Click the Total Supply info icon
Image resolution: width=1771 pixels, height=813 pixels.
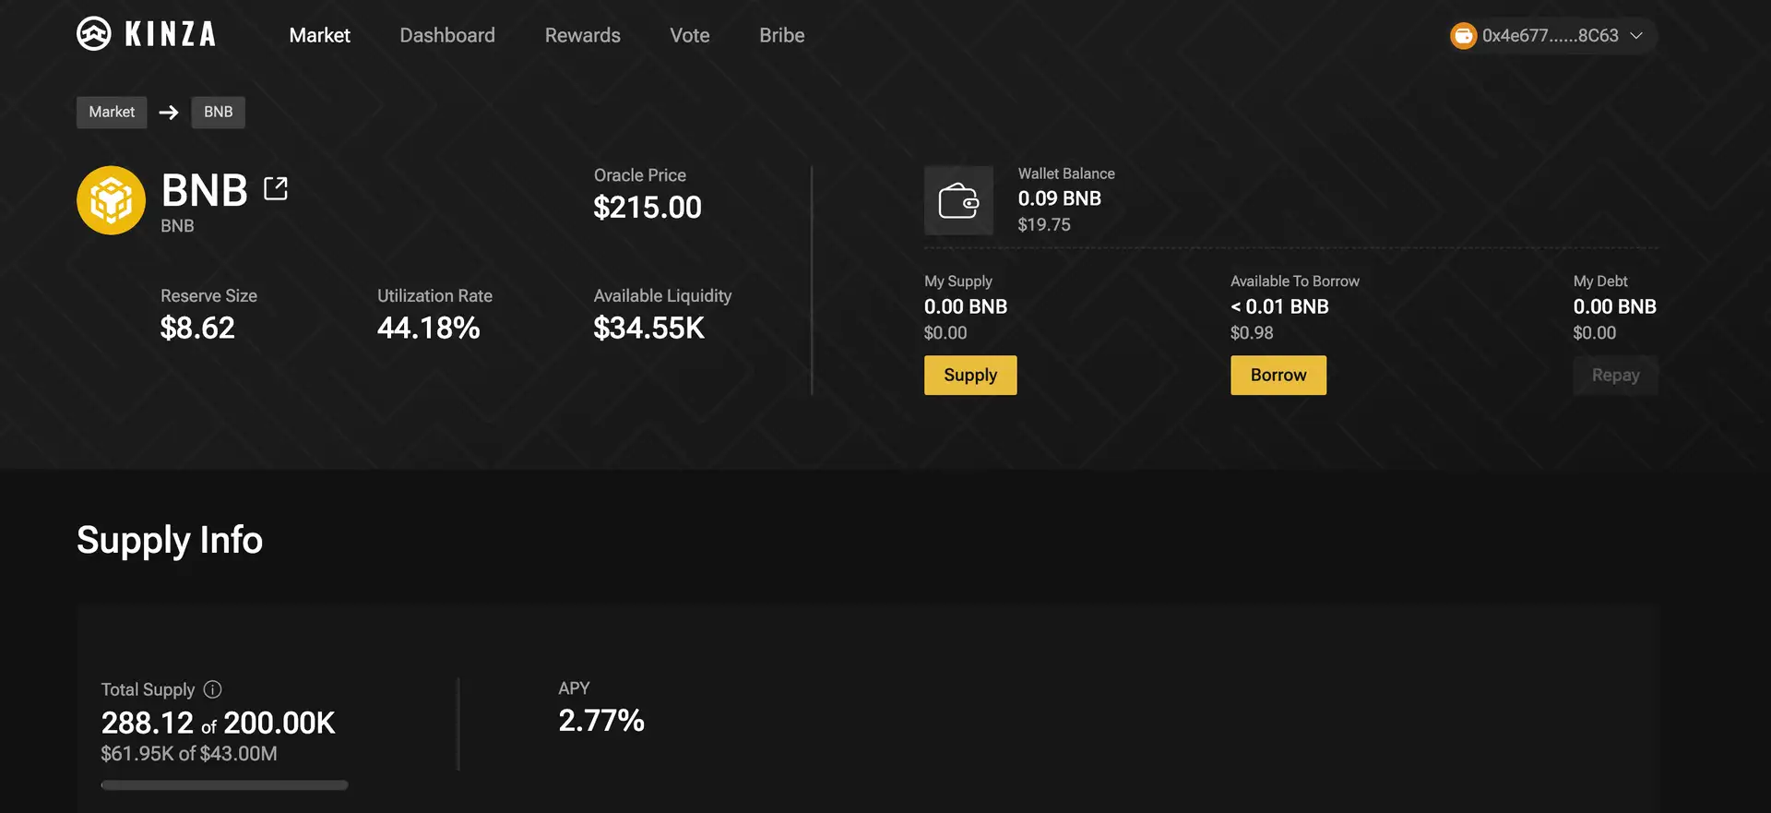pos(212,689)
